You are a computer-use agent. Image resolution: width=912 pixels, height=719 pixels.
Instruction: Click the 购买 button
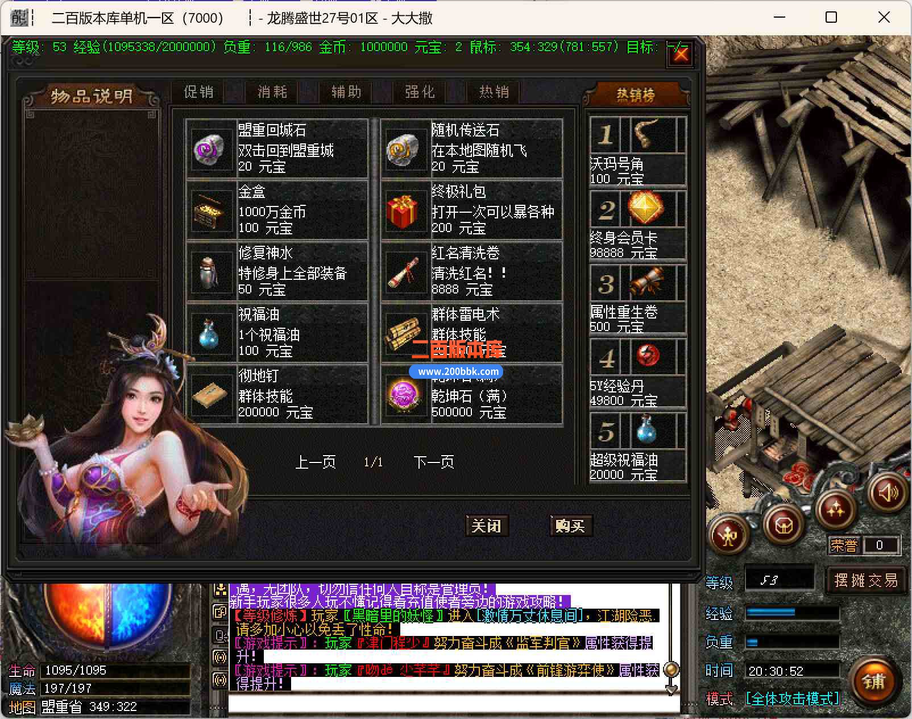point(571,526)
